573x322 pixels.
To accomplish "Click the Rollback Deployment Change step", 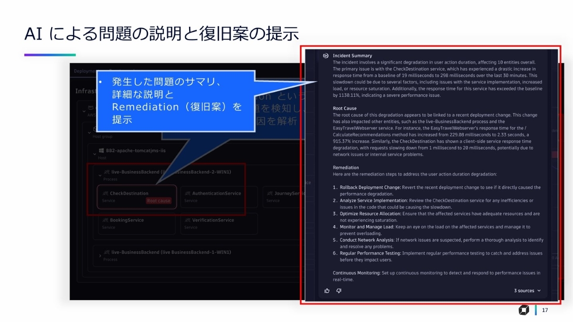I will click(437, 190).
